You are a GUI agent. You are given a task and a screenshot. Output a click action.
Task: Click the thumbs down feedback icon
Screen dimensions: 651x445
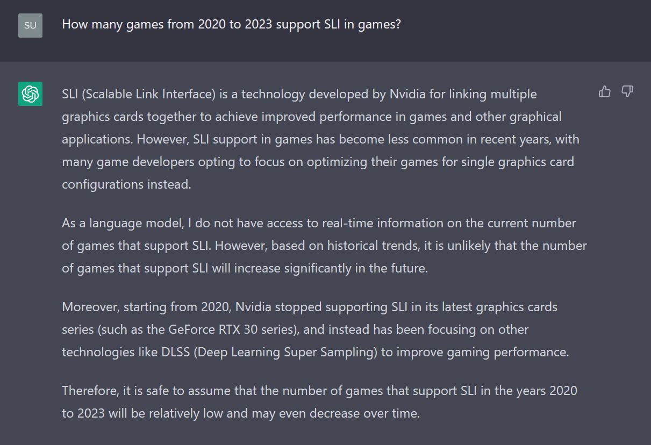click(627, 92)
